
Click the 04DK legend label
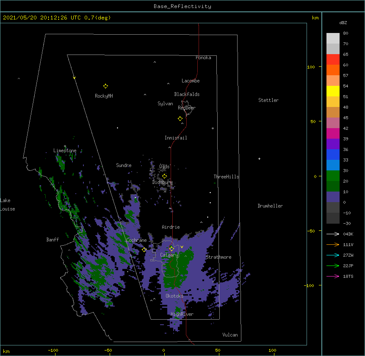348,234
